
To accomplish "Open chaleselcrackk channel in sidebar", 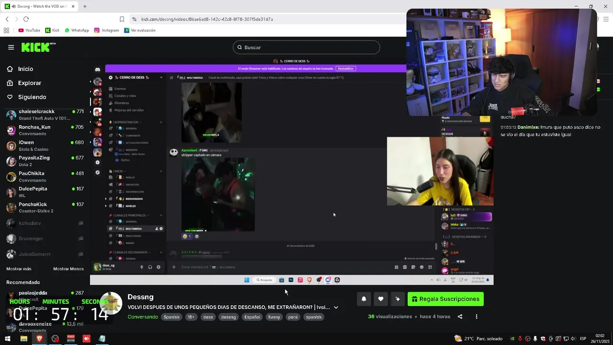I will (x=45, y=115).
